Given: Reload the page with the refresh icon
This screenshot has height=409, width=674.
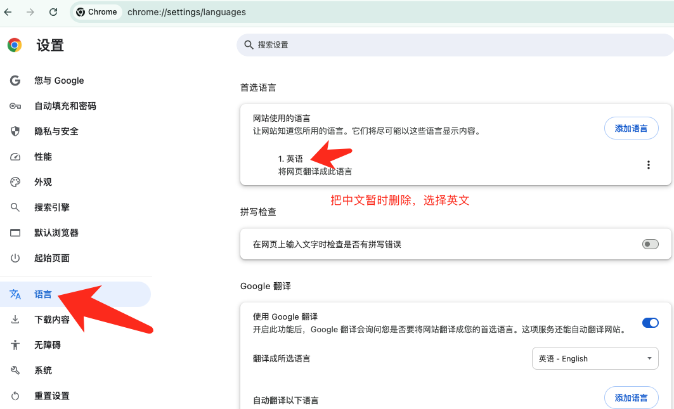Looking at the screenshot, I should [x=53, y=12].
